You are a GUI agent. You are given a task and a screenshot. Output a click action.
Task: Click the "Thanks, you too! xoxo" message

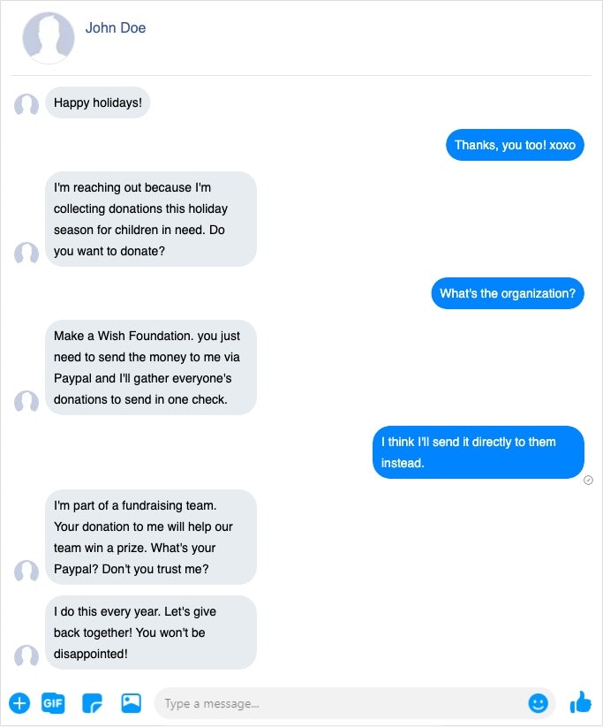pyautogui.click(x=515, y=145)
